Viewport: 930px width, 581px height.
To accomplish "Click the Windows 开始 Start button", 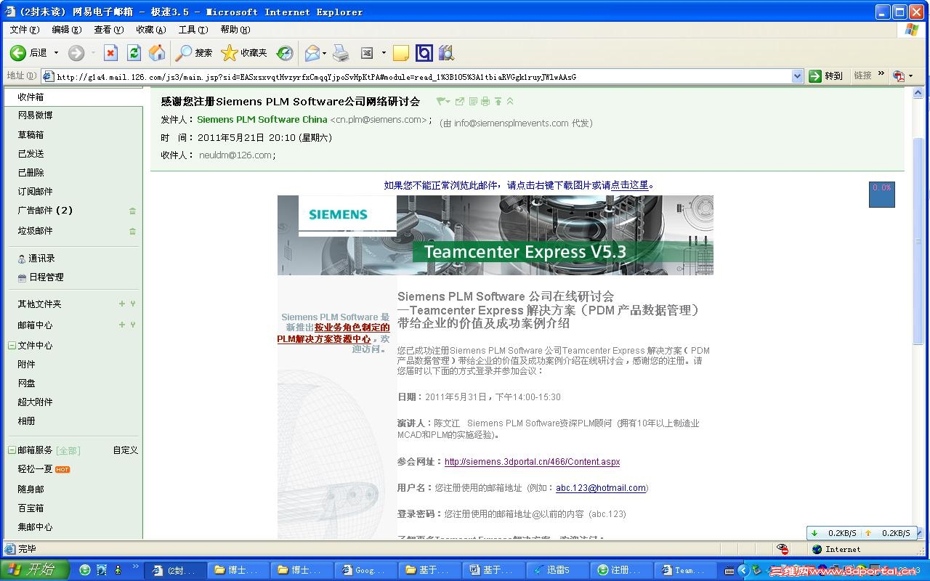I will [34, 570].
